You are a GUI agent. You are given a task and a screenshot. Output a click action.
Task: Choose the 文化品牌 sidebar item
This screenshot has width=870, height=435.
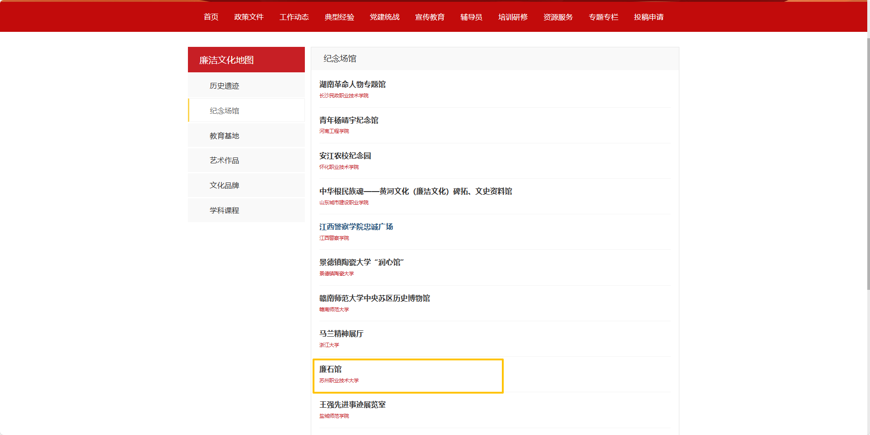(224, 185)
